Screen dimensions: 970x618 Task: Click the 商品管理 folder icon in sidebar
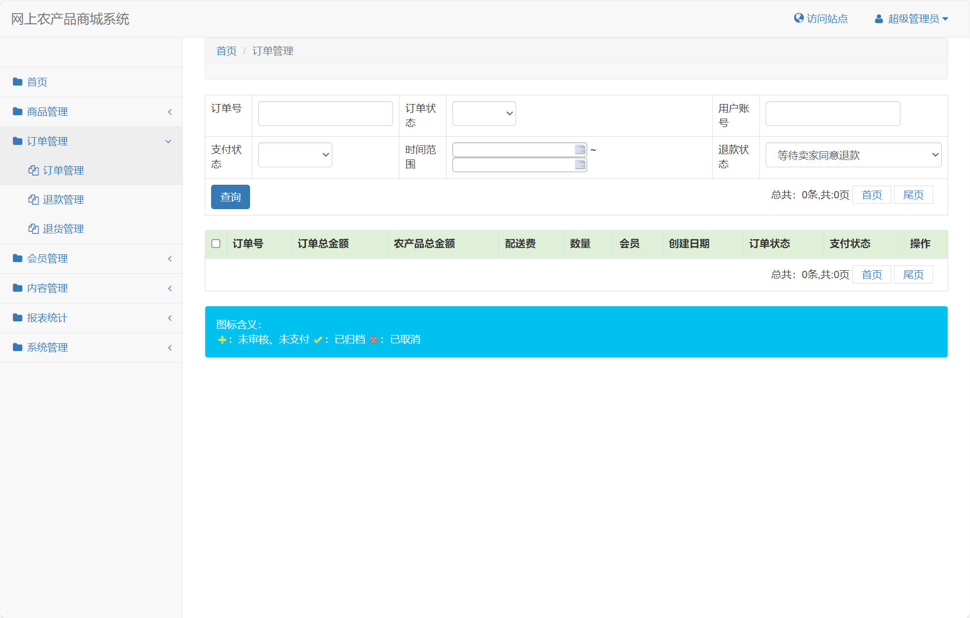[17, 111]
